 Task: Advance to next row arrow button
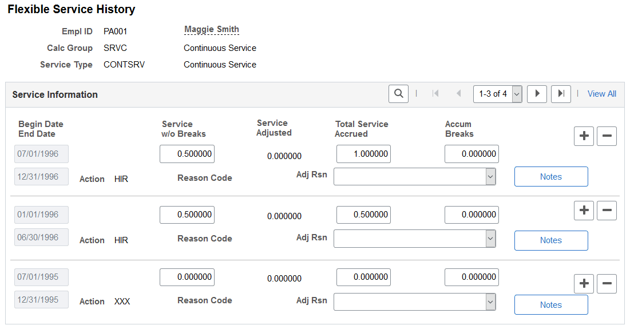click(x=537, y=94)
